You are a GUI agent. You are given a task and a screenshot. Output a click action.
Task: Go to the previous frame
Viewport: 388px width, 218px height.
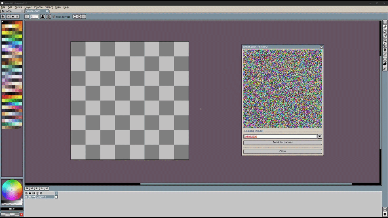32,189
